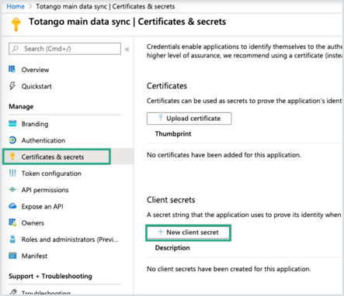Go to Authentication section
Image resolution: width=344 pixels, height=296 pixels.
(43, 140)
